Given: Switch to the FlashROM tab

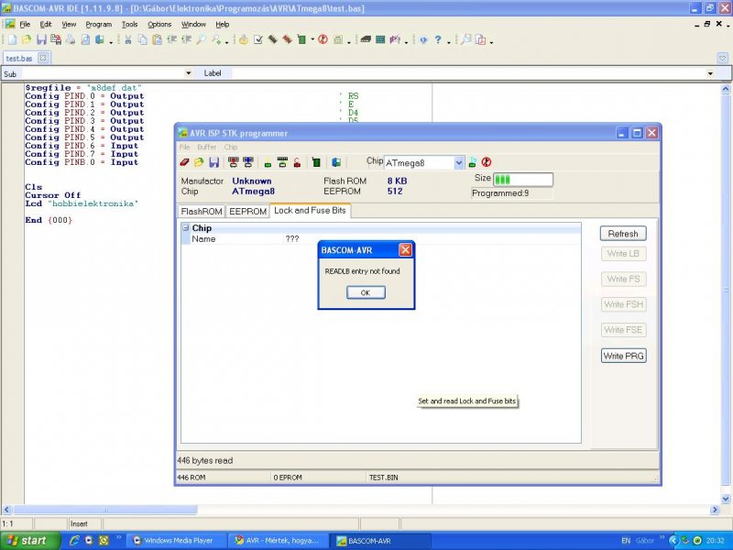Looking at the screenshot, I should tap(202, 212).
